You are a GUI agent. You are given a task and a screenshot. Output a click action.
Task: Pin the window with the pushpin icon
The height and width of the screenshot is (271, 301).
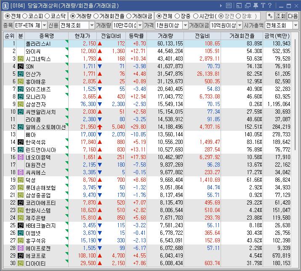pos(256,5)
